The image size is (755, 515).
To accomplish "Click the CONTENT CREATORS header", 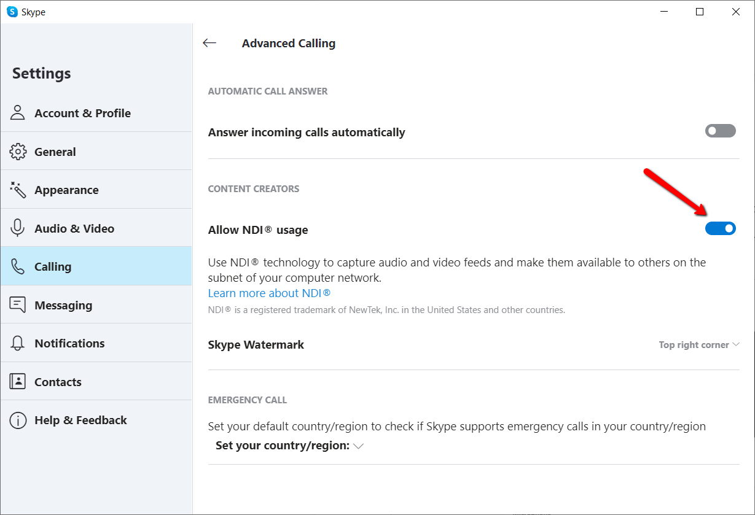I will coord(254,189).
